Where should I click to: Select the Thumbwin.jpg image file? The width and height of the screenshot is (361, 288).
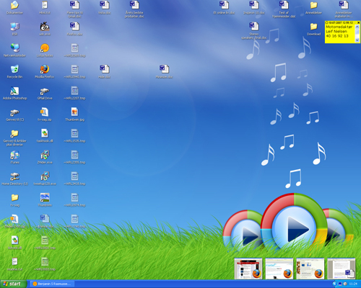point(74,112)
